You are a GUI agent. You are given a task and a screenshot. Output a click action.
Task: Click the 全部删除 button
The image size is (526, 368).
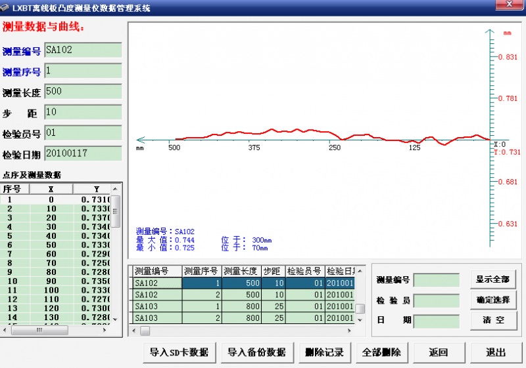382,352
